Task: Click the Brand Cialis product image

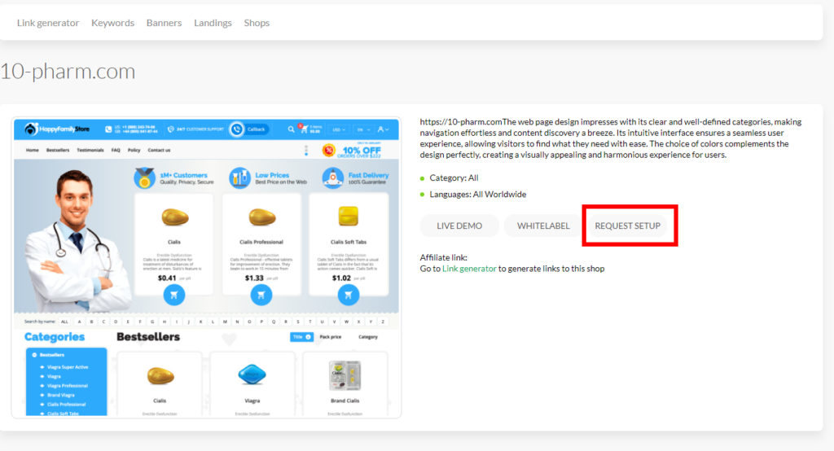Action: click(345, 375)
